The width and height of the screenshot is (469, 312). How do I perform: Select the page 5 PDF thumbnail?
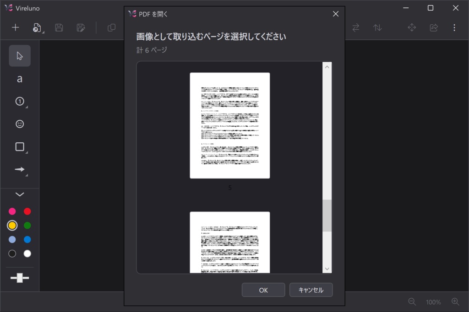[x=230, y=125]
